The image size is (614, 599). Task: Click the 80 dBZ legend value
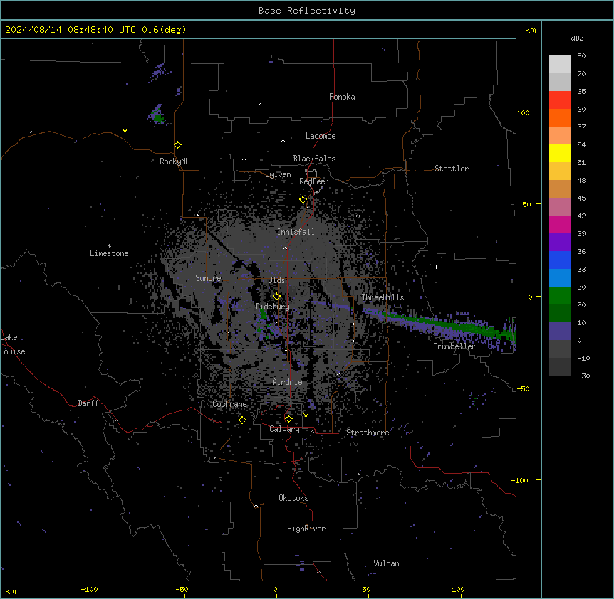coord(581,56)
